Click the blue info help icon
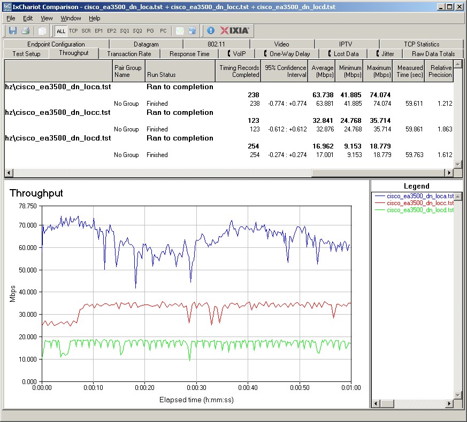The height and width of the screenshot is (422, 467). coord(211,30)
